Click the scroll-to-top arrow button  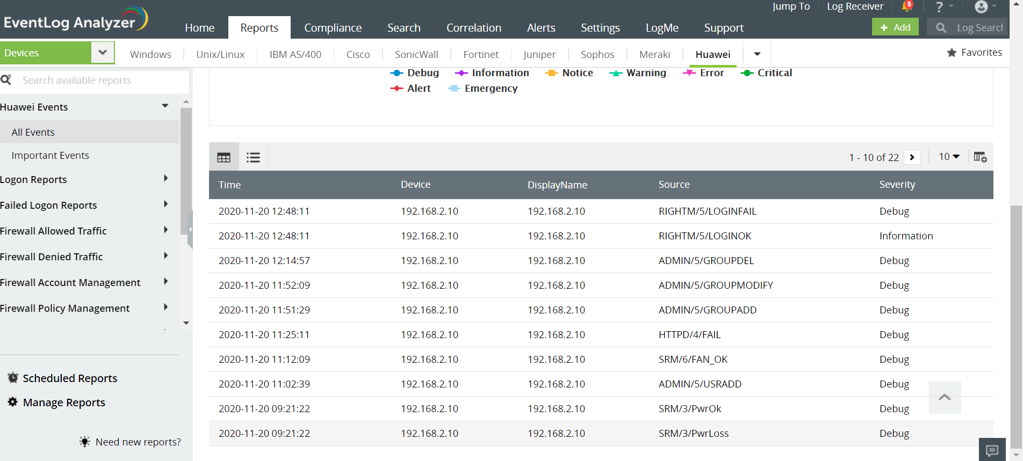click(945, 398)
